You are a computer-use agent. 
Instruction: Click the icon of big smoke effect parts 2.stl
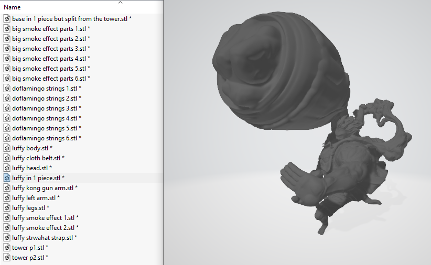click(x=7, y=39)
